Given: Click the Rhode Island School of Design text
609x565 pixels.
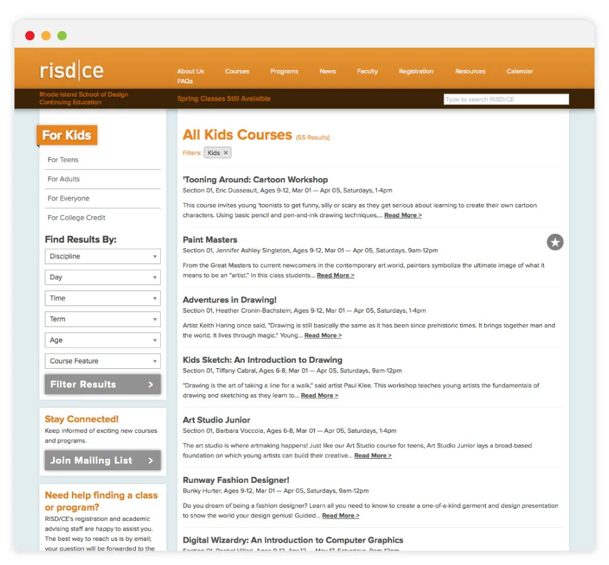Looking at the screenshot, I should click(83, 94).
